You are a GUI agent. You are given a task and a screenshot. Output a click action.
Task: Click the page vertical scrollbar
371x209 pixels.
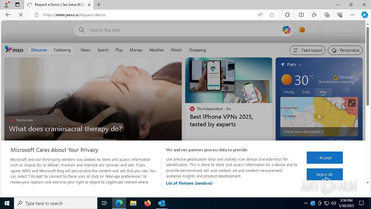pyautogui.click(x=368, y=66)
